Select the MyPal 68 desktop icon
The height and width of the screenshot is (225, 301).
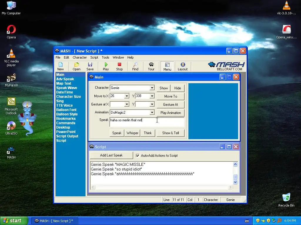click(x=11, y=80)
